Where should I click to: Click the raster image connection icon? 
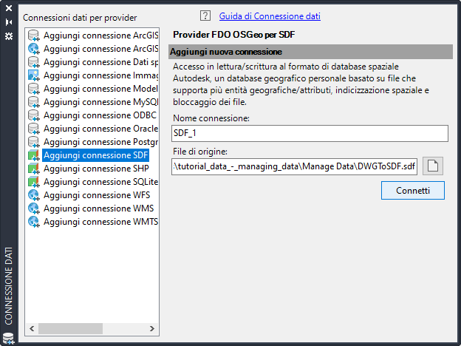33,75
